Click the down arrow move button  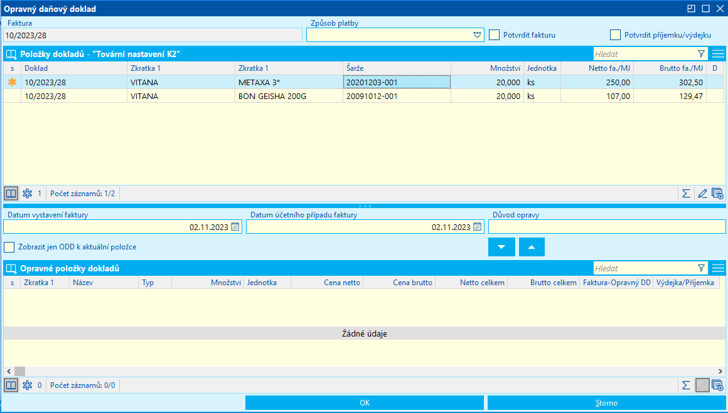(x=501, y=247)
